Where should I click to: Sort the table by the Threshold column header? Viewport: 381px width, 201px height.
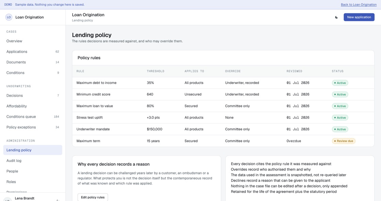click(155, 71)
